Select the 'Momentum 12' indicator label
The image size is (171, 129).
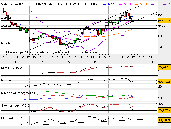11,118
